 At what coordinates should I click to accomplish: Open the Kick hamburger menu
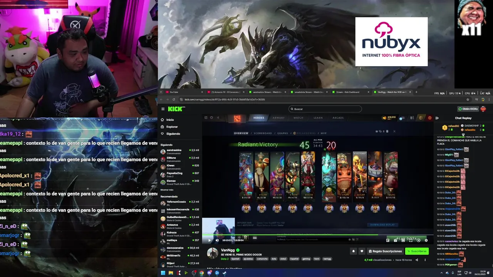tap(163, 109)
